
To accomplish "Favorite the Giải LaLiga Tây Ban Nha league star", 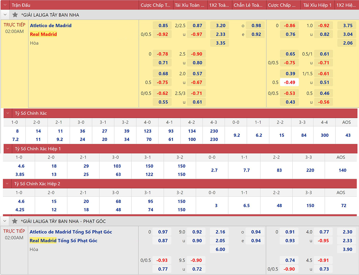I will [15, 15].
